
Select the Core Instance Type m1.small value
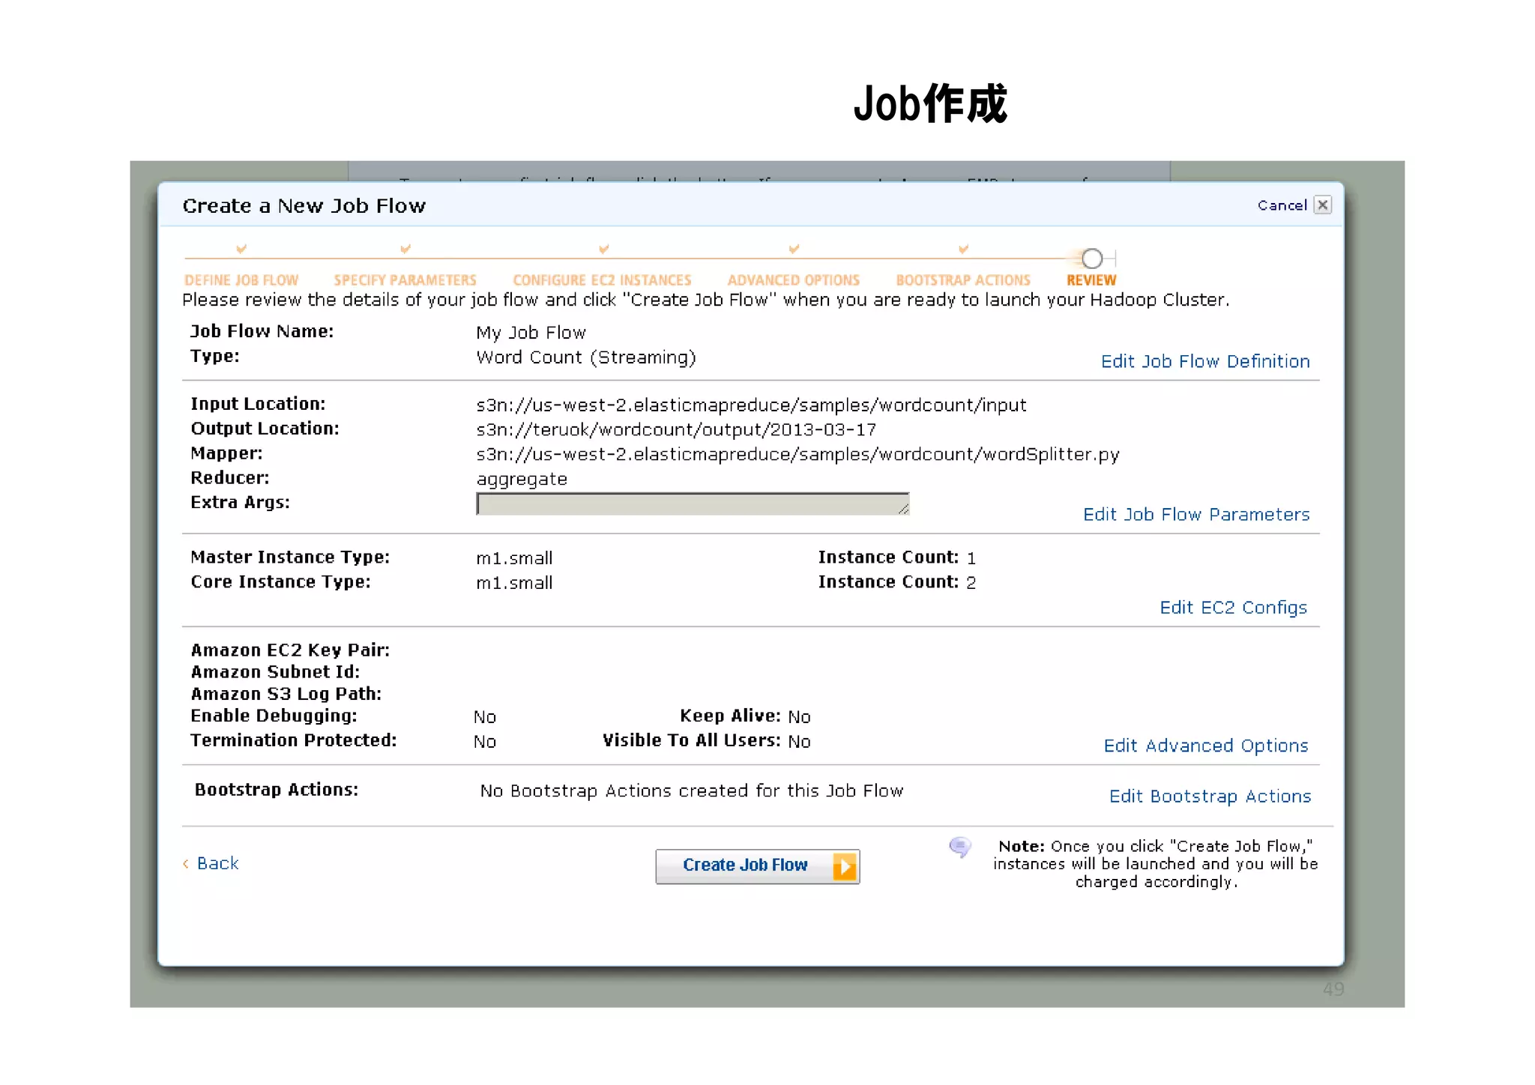coord(514,583)
